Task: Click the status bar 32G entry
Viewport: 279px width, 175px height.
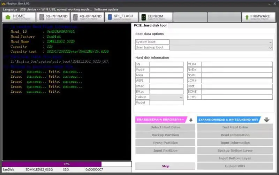Action: 66,170
